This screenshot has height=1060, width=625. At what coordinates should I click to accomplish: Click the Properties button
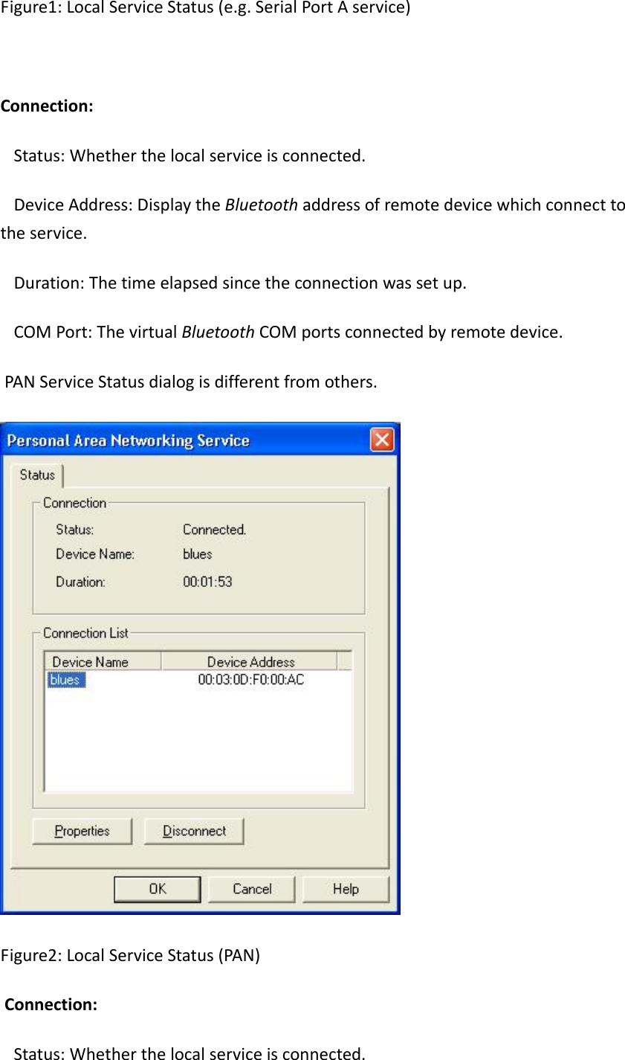82,831
